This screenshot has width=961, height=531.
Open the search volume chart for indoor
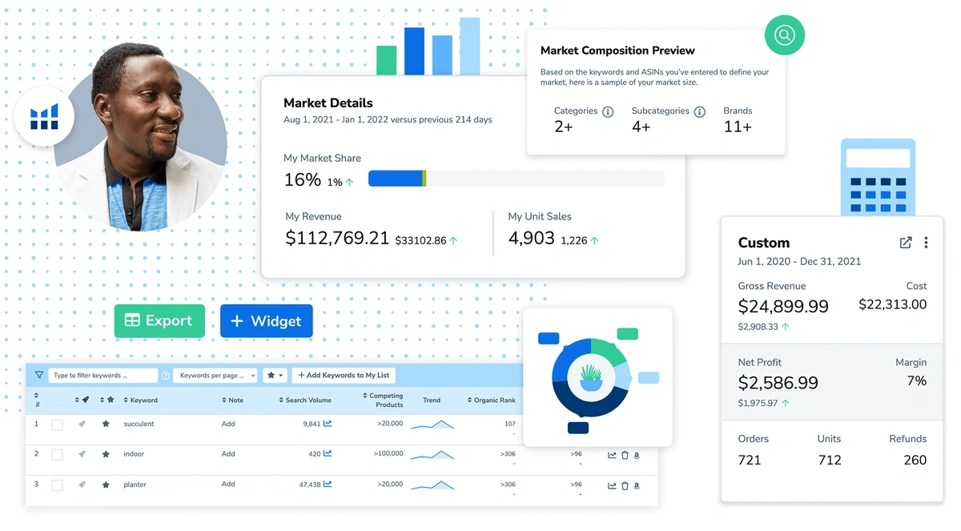tap(328, 454)
